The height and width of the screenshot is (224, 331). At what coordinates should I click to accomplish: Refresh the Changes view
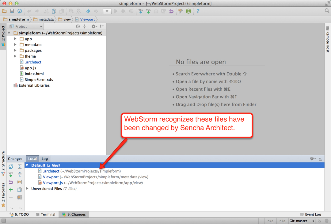point(11,167)
